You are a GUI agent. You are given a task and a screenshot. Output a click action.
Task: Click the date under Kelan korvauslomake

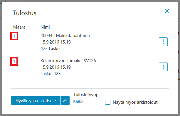[x=55, y=67]
